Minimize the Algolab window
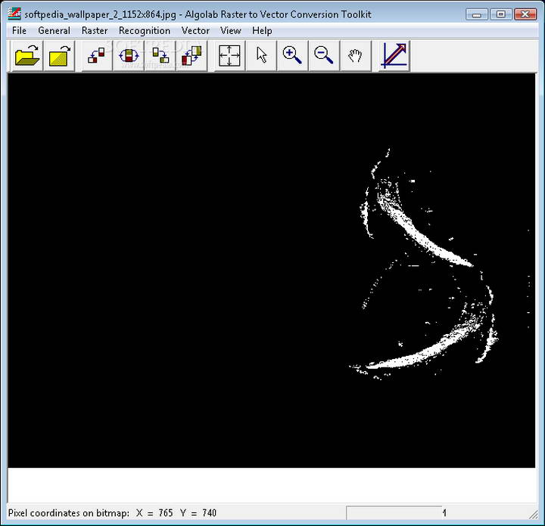The height and width of the screenshot is (526, 545). tap(477, 14)
